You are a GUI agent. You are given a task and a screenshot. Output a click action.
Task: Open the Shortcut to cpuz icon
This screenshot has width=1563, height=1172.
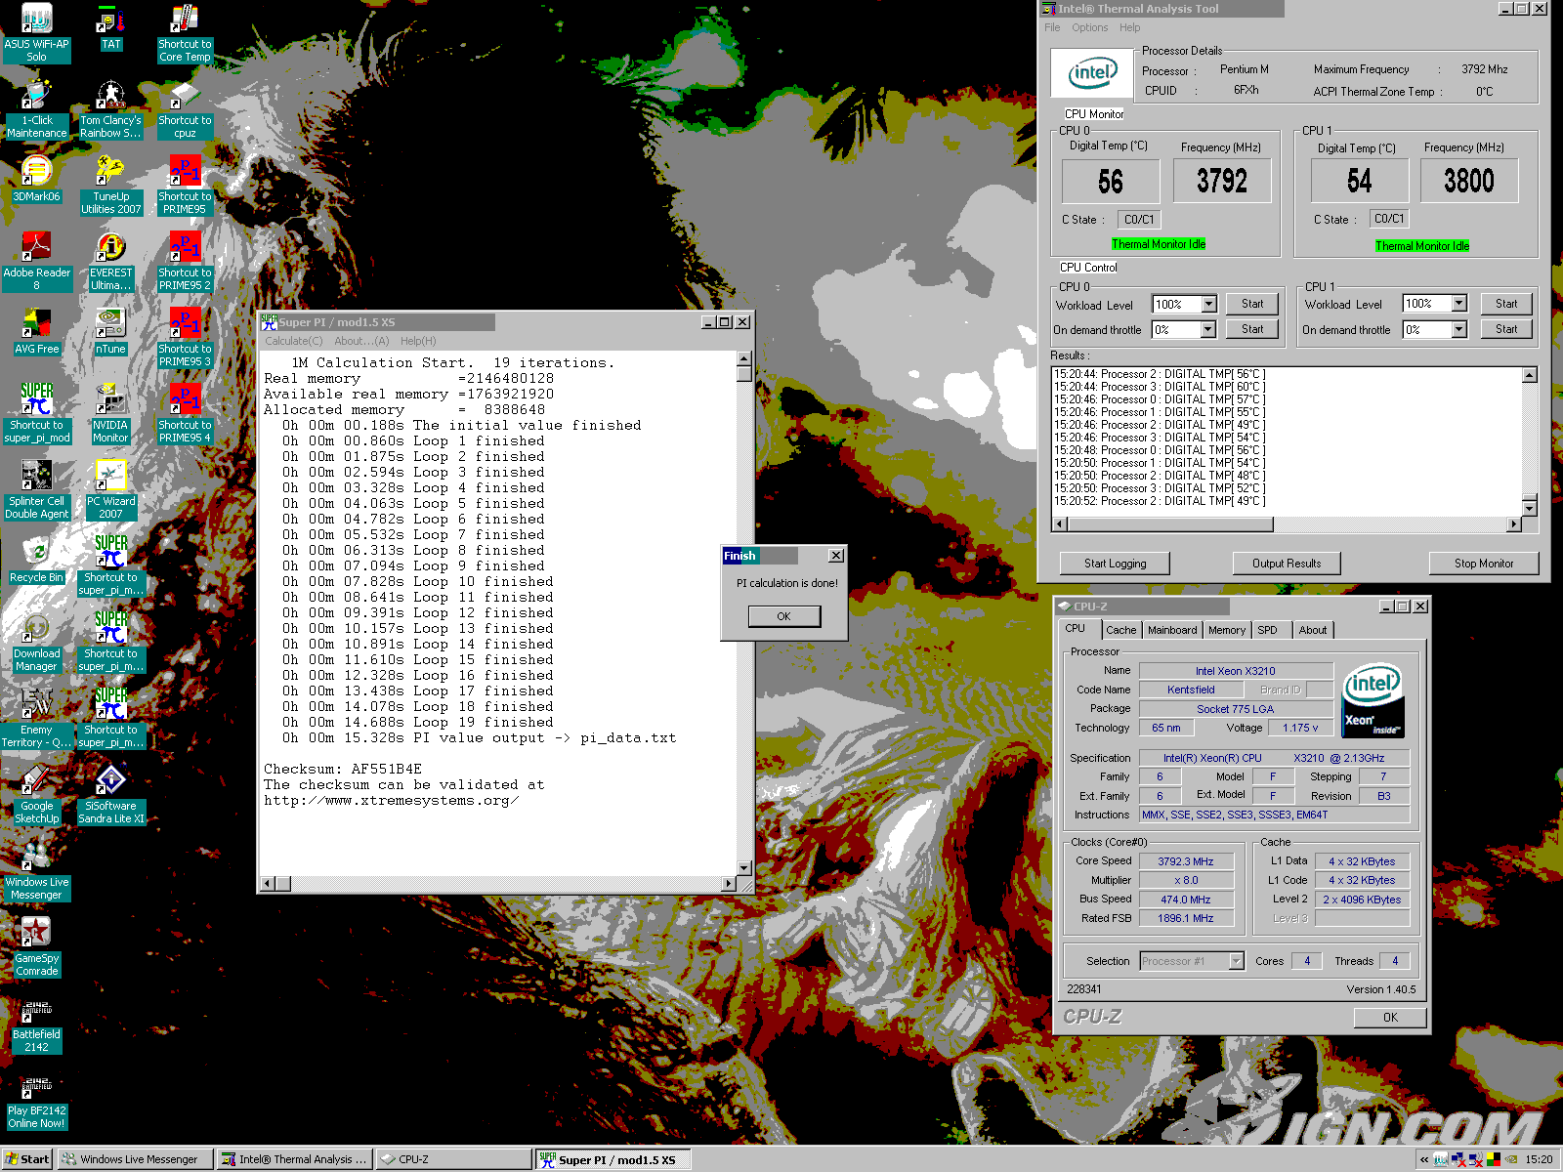click(x=185, y=109)
